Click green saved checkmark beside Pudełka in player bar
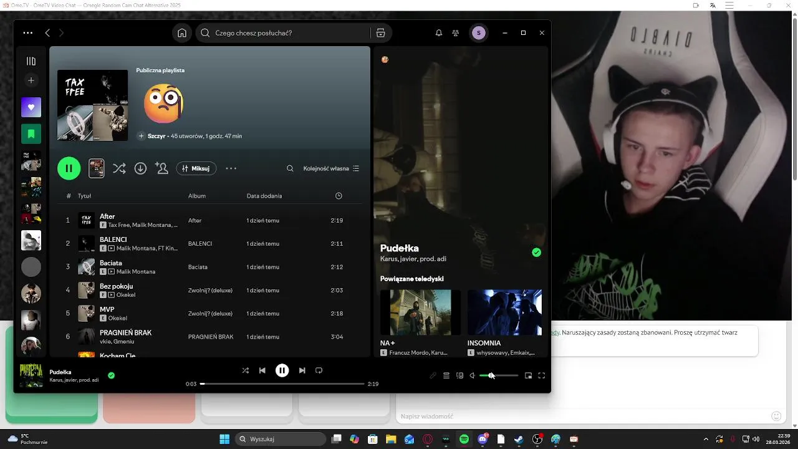 [111, 375]
